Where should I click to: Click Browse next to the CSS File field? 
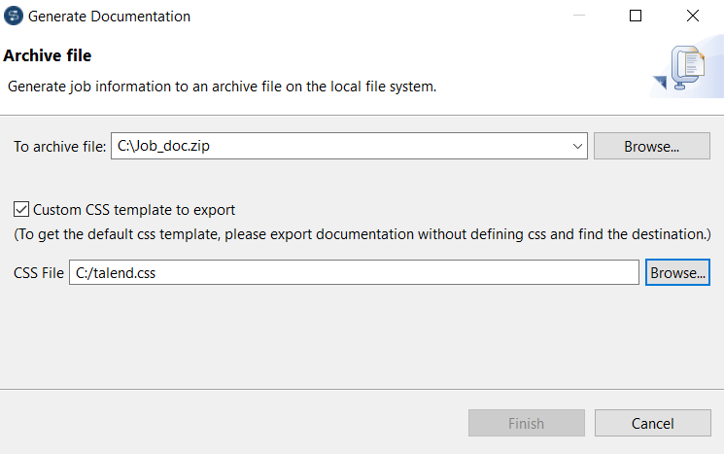click(677, 273)
